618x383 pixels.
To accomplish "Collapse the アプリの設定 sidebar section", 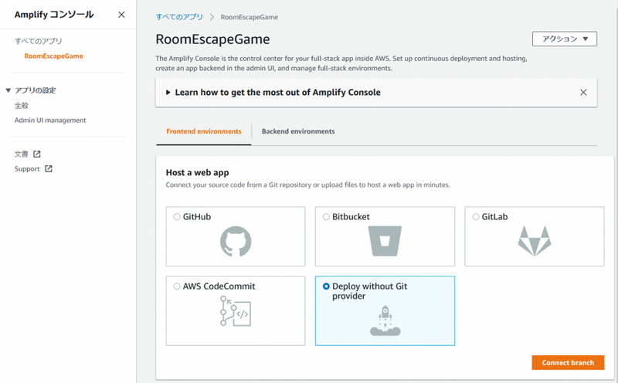I will tap(8, 90).
